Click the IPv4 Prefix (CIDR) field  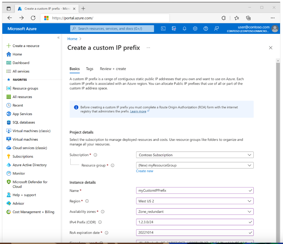coord(195,222)
